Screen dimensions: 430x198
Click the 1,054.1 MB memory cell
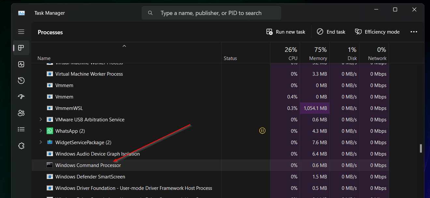315,108
